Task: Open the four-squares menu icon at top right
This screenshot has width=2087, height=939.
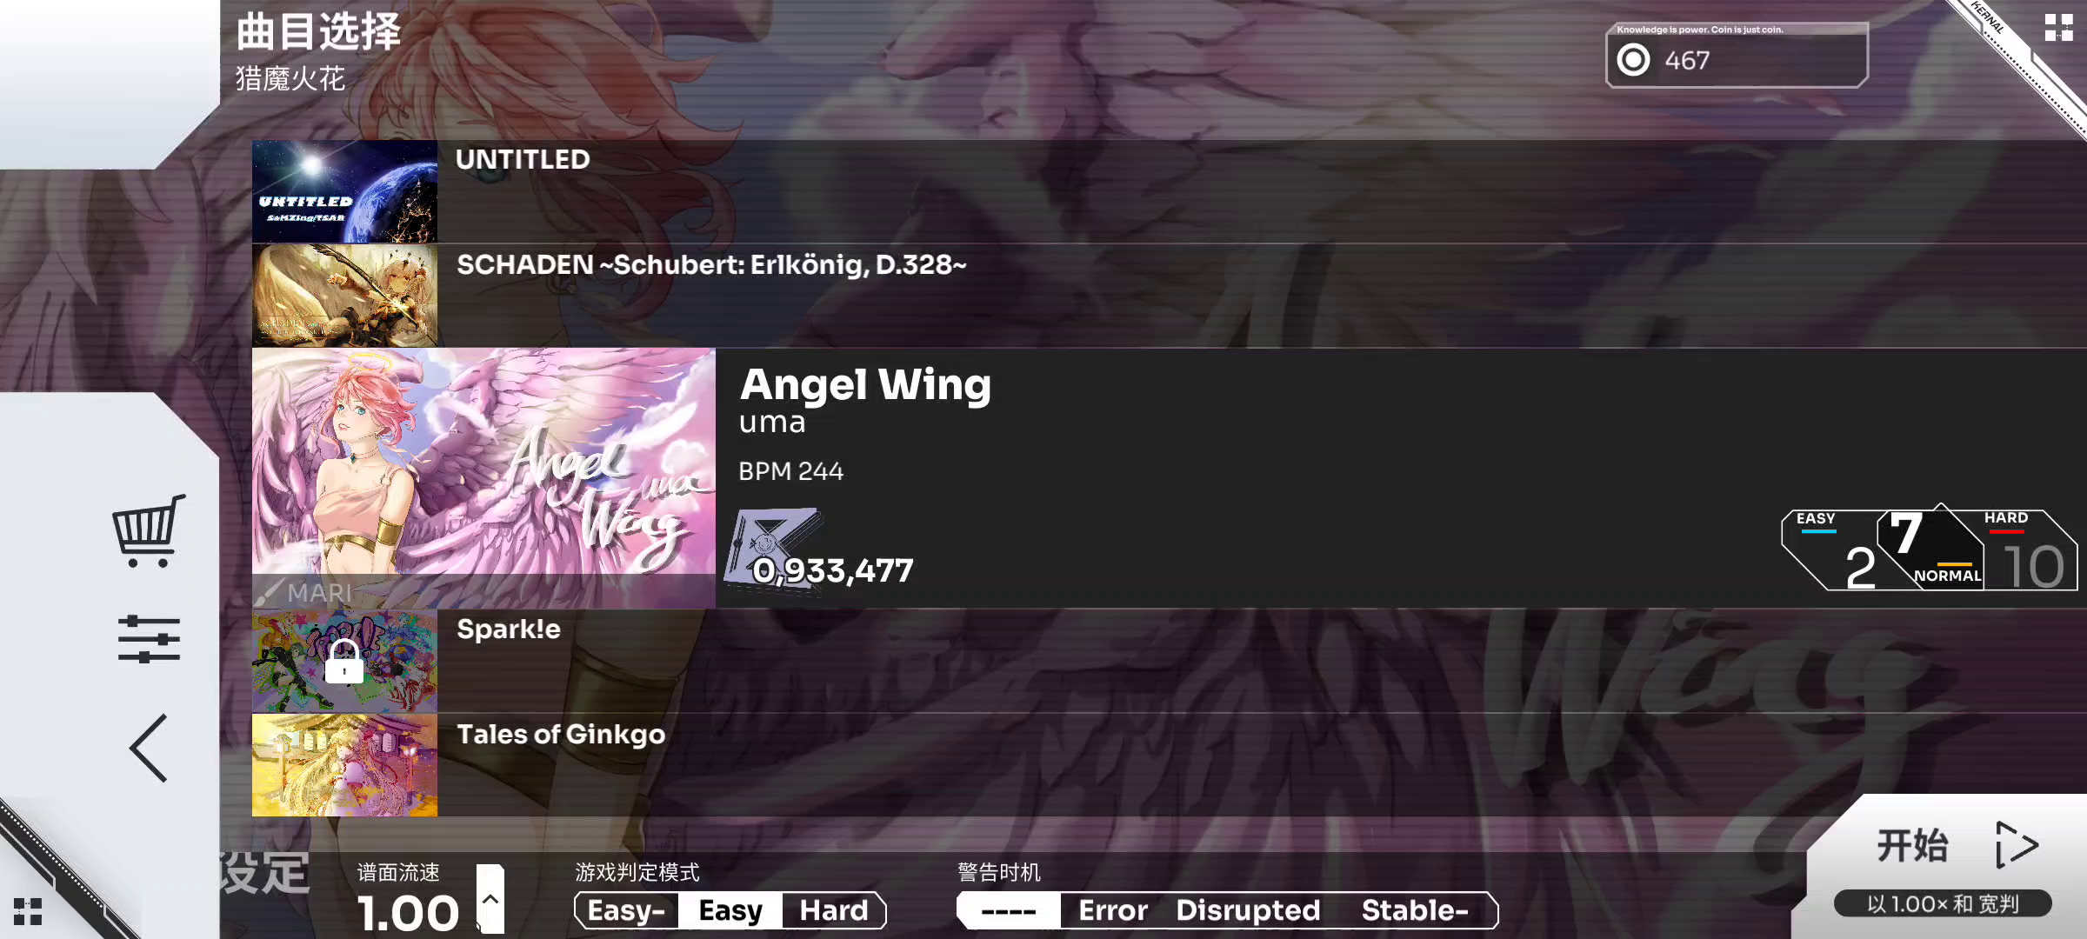Action: coord(2058,27)
